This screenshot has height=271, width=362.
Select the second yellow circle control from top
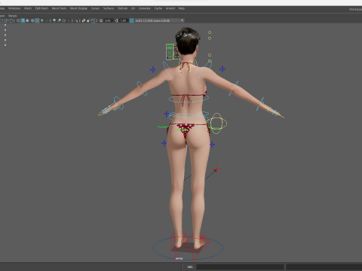click(x=210, y=38)
